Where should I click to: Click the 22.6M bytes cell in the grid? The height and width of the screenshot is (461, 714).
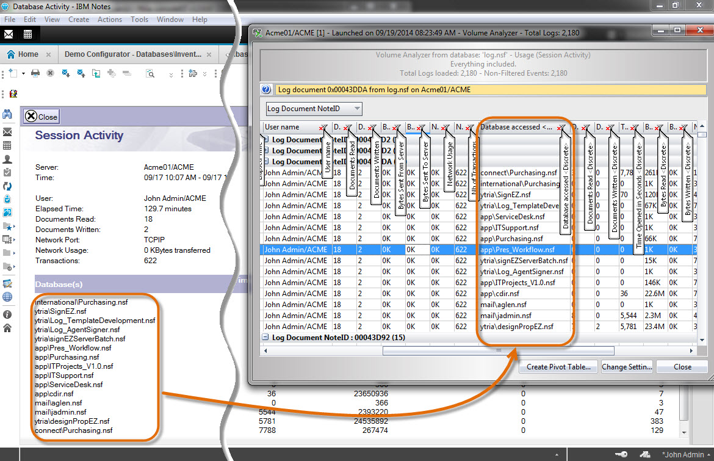654,294
